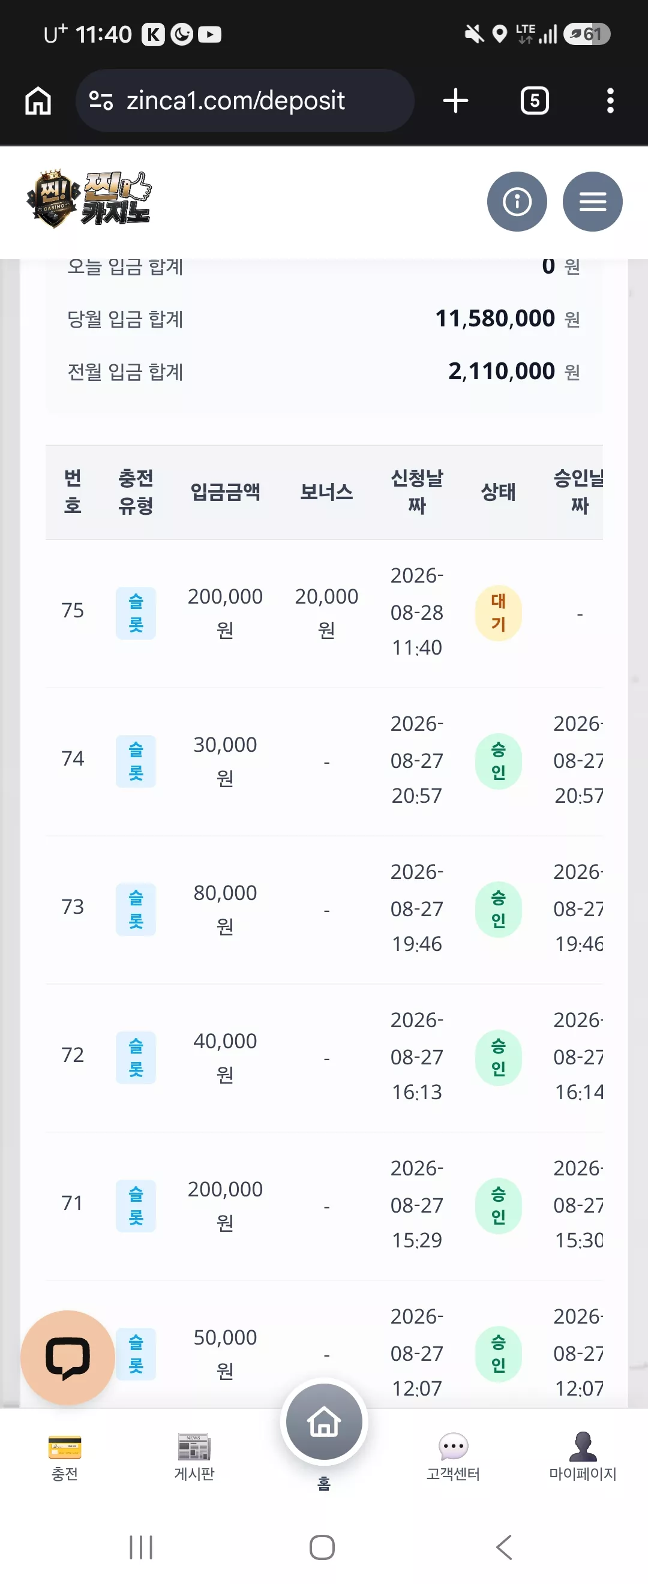The image size is (648, 1584).
Task: Tap the center home button in bottom bar
Action: 324,1421
